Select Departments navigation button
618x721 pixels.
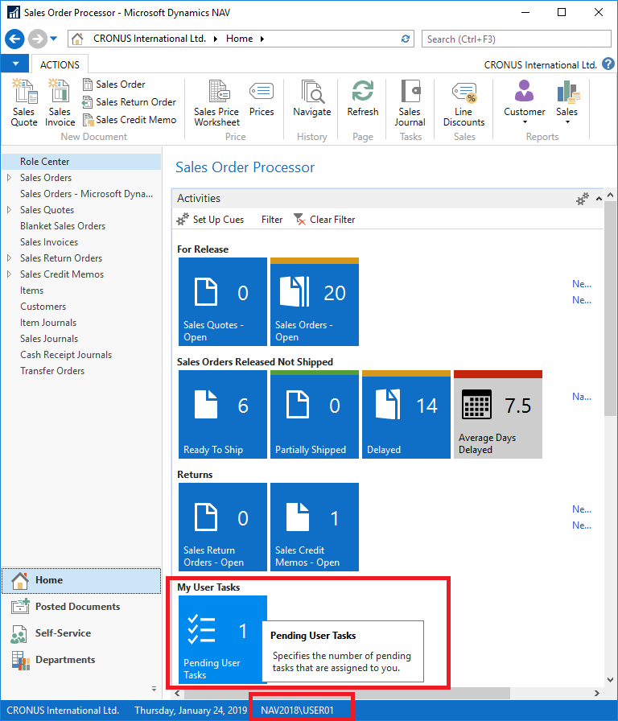[81, 661]
